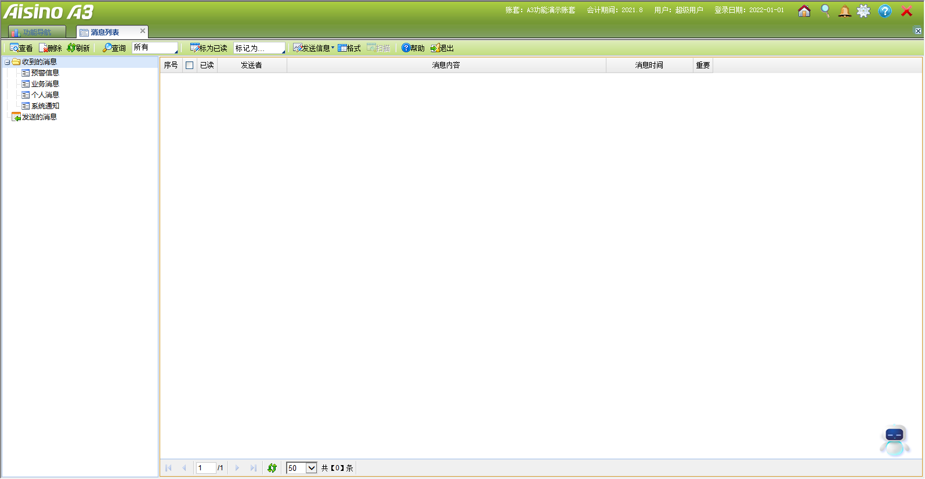Click the green refresh icon in pager

pyautogui.click(x=272, y=468)
